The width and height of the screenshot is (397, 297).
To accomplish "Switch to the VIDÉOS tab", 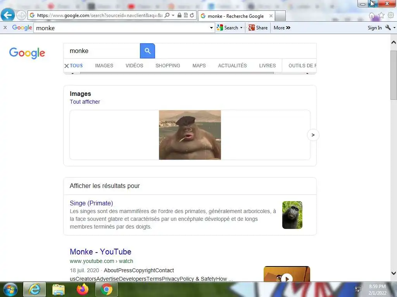I will point(135,66).
